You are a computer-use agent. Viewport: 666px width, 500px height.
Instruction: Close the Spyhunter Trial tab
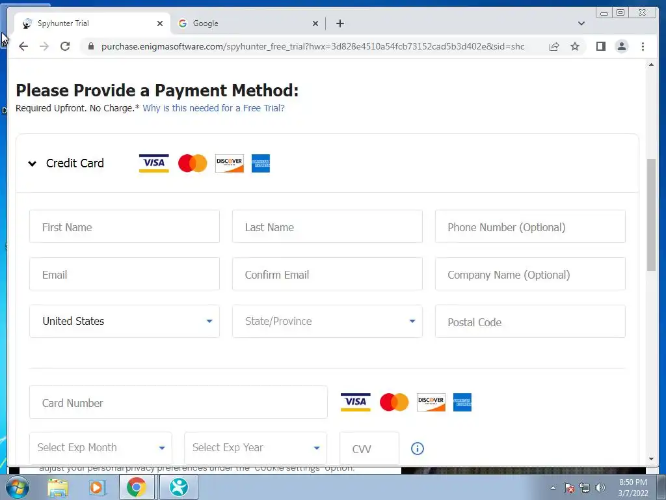pyautogui.click(x=160, y=23)
